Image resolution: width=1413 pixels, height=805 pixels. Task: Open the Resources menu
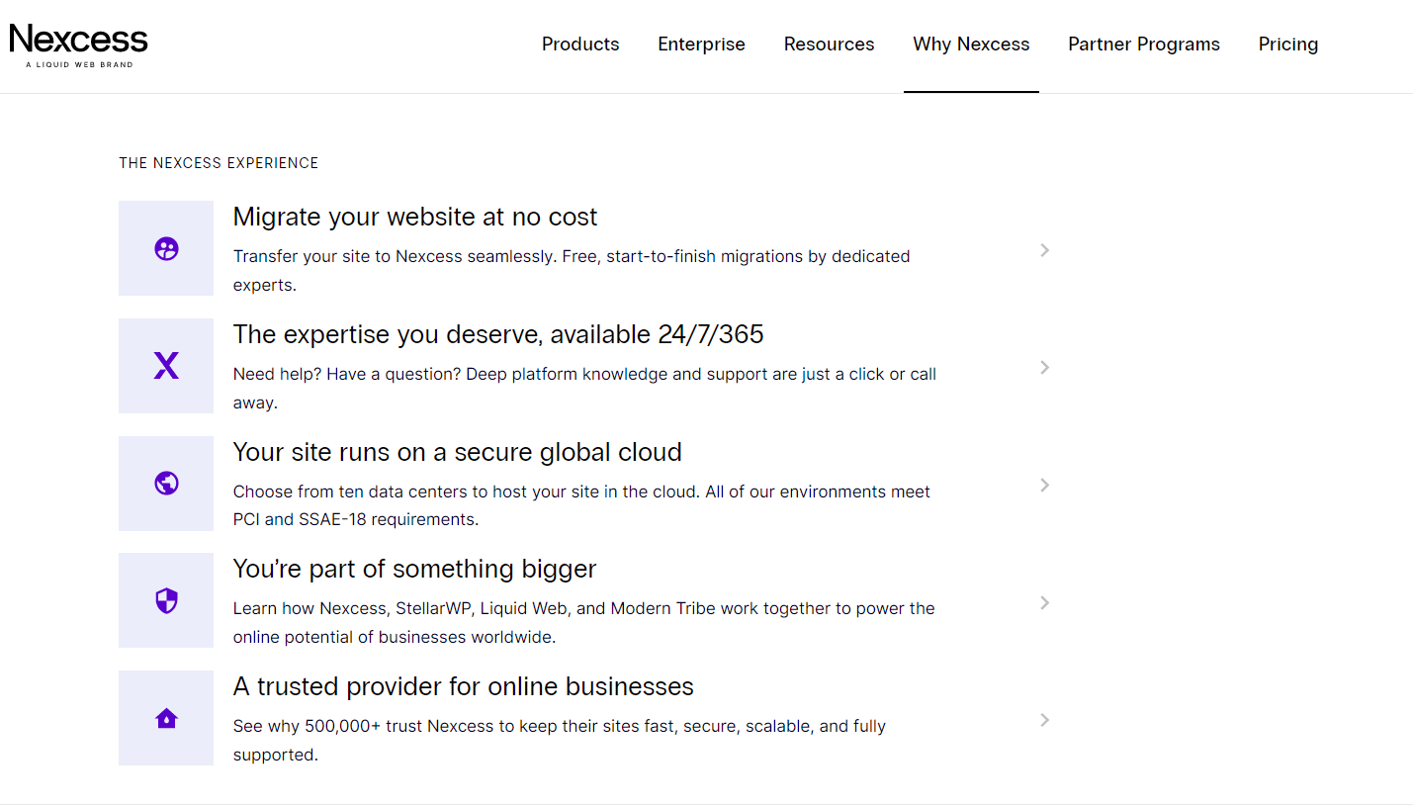coord(829,45)
